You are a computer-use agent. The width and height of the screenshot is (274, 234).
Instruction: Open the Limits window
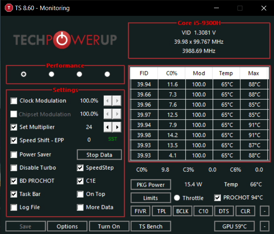[x=151, y=198]
